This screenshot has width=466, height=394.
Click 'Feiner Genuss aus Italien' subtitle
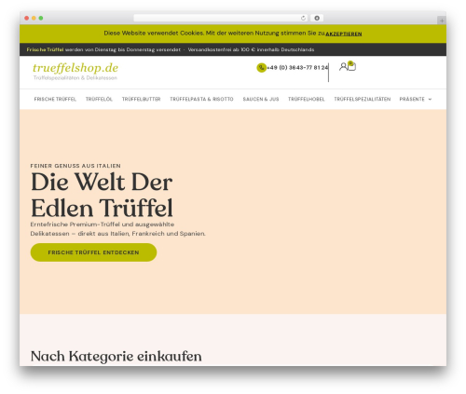(x=75, y=166)
